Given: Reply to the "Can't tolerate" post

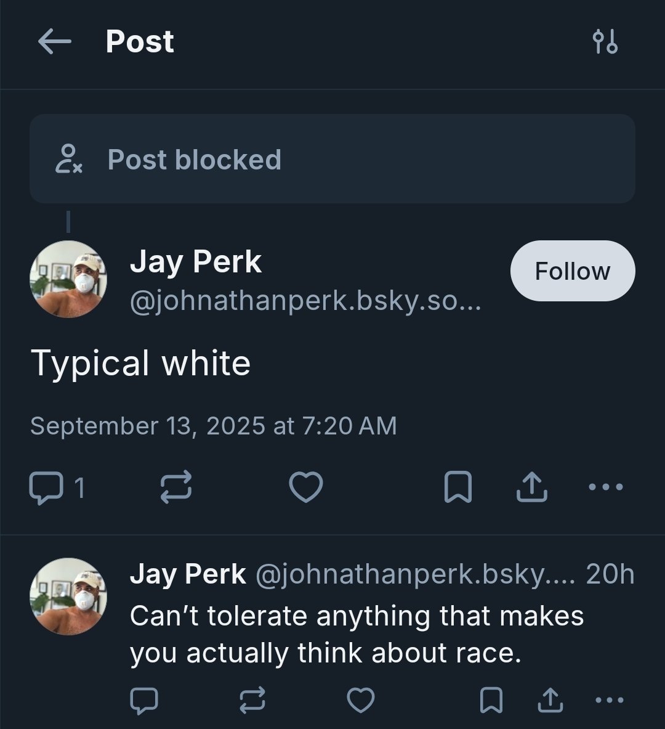Looking at the screenshot, I should coord(144,700).
